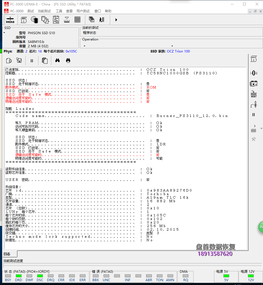
Task: Click the play arrow in top toolbar
Action: click(x=116, y=20)
